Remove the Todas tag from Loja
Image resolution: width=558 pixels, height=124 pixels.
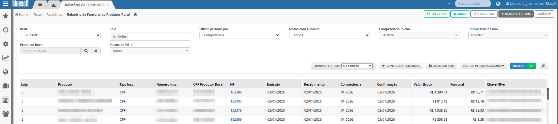(x=114, y=36)
